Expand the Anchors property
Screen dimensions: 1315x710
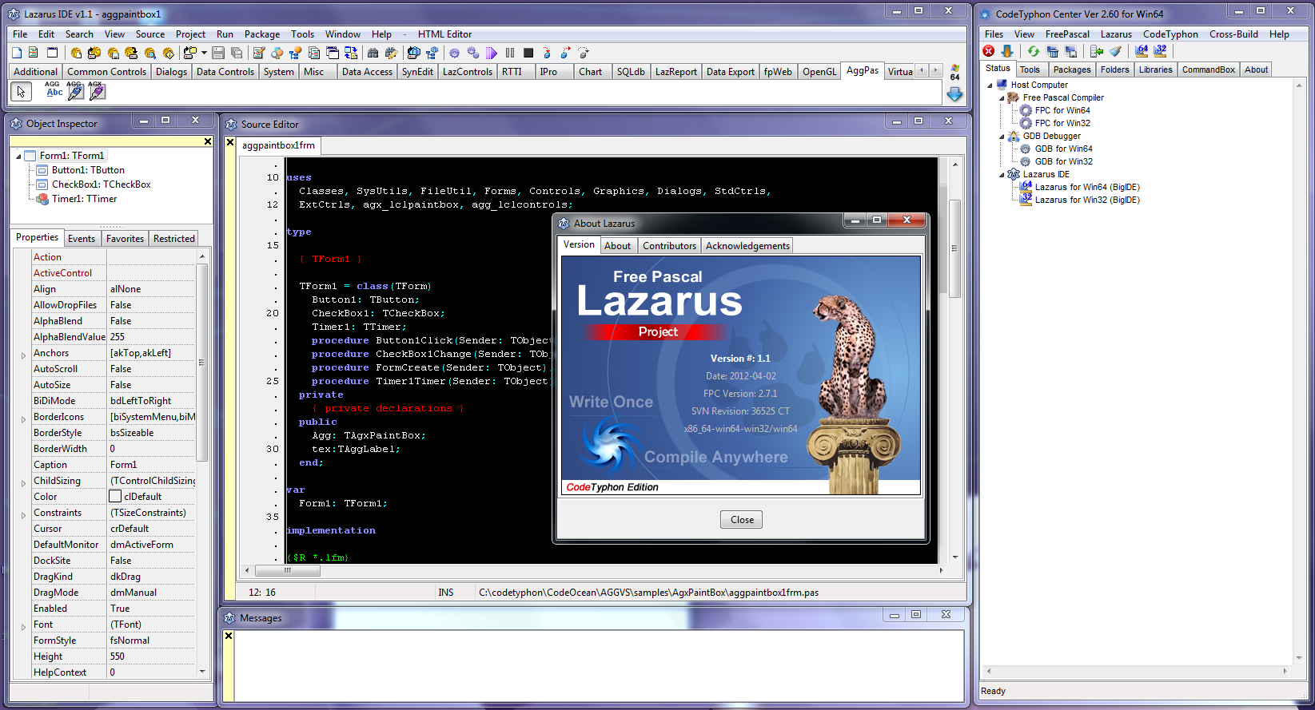[x=23, y=354]
